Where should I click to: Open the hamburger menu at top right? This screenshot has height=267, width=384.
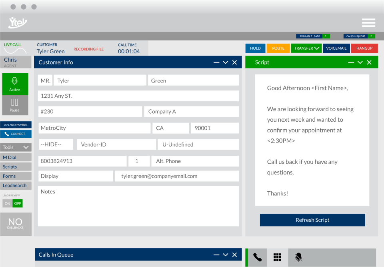pos(368,23)
